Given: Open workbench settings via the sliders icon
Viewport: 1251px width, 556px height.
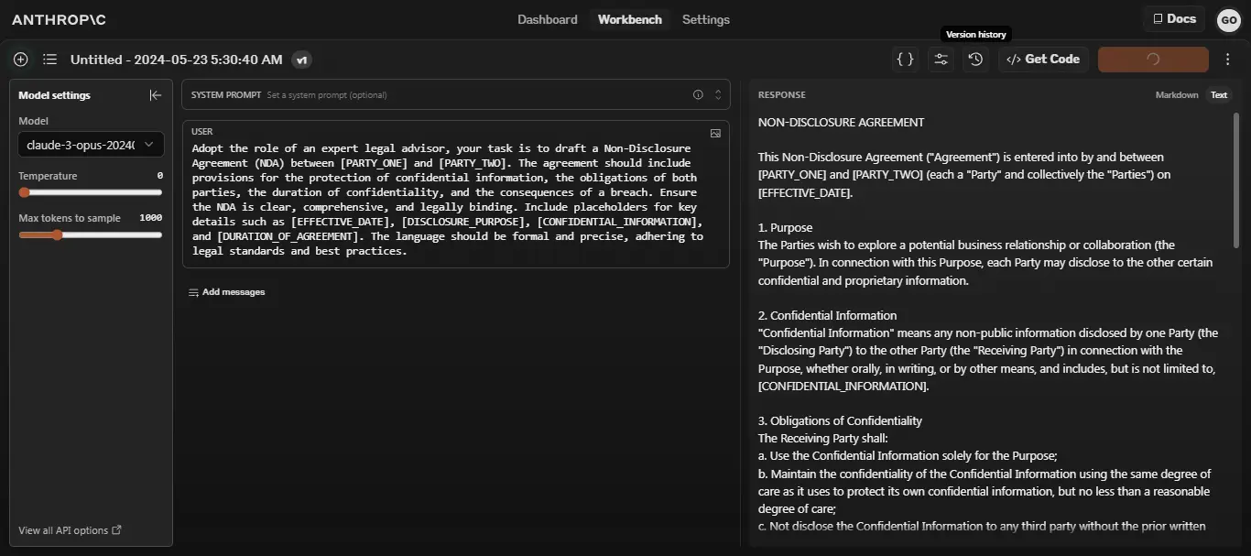Looking at the screenshot, I should 941,59.
